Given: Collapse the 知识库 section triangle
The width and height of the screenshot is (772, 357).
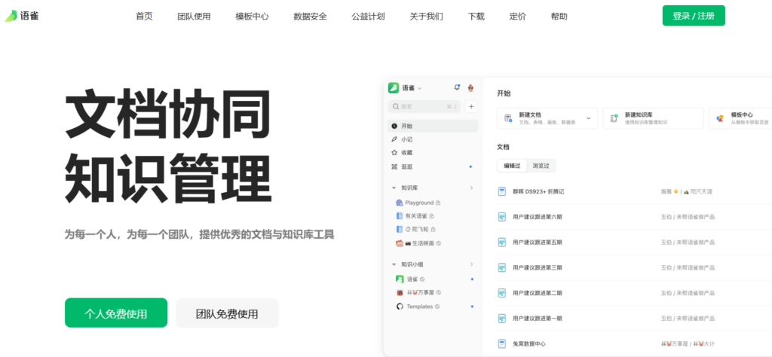Looking at the screenshot, I should [394, 188].
